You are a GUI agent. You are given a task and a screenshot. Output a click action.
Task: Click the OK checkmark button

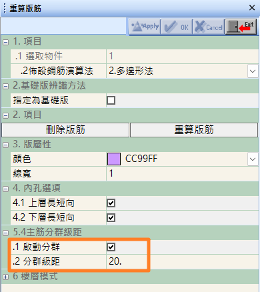177,27
